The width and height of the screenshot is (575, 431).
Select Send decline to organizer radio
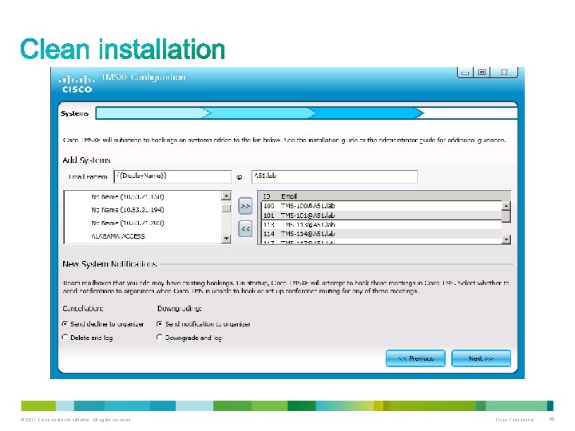(x=65, y=323)
